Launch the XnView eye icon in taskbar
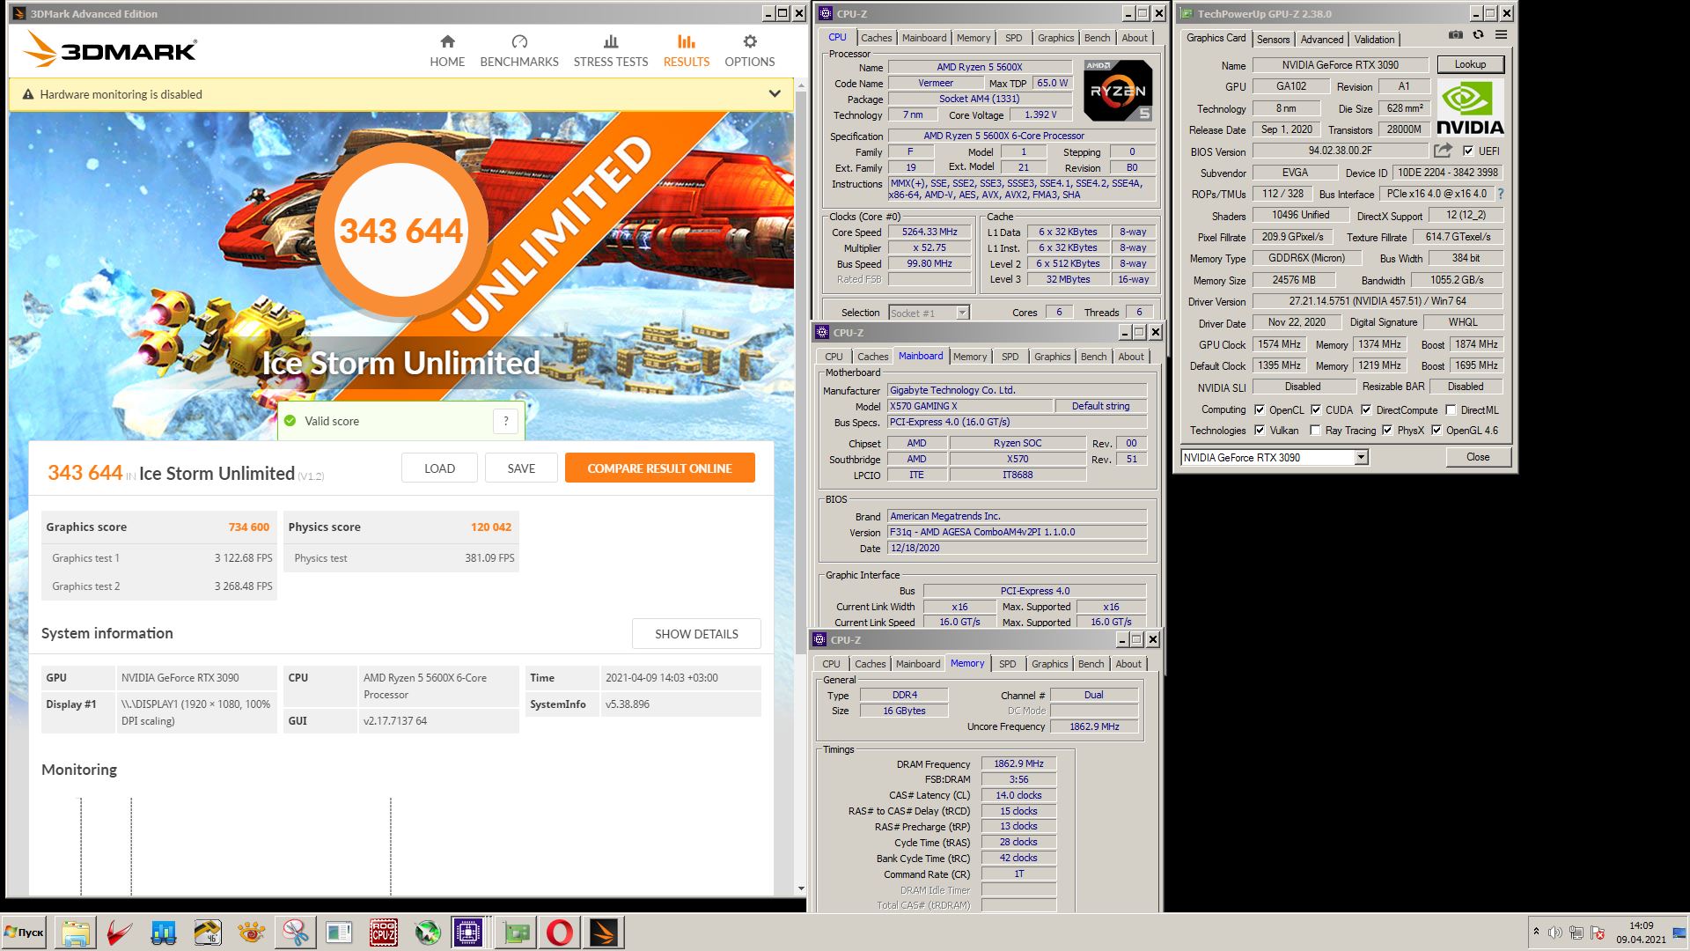 tap(252, 933)
